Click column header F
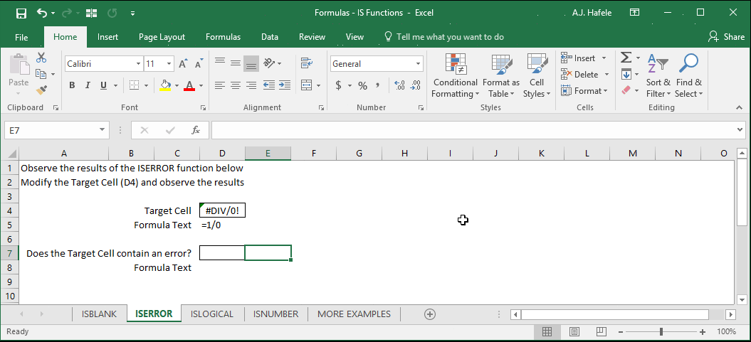The width and height of the screenshot is (751, 342). pos(314,153)
